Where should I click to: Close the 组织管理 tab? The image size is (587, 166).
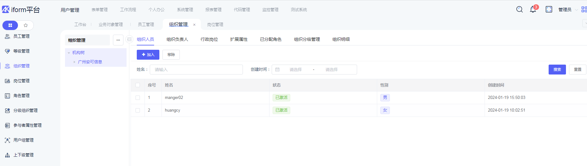point(194,25)
